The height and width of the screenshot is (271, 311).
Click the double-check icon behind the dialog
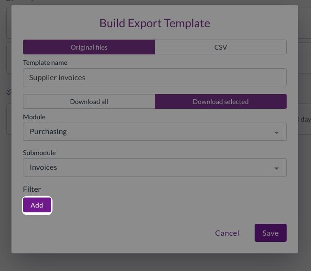pos(9,92)
